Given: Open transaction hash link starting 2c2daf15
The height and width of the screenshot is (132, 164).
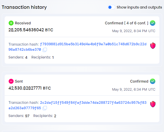Looking at the screenshot, I should point(77,105).
